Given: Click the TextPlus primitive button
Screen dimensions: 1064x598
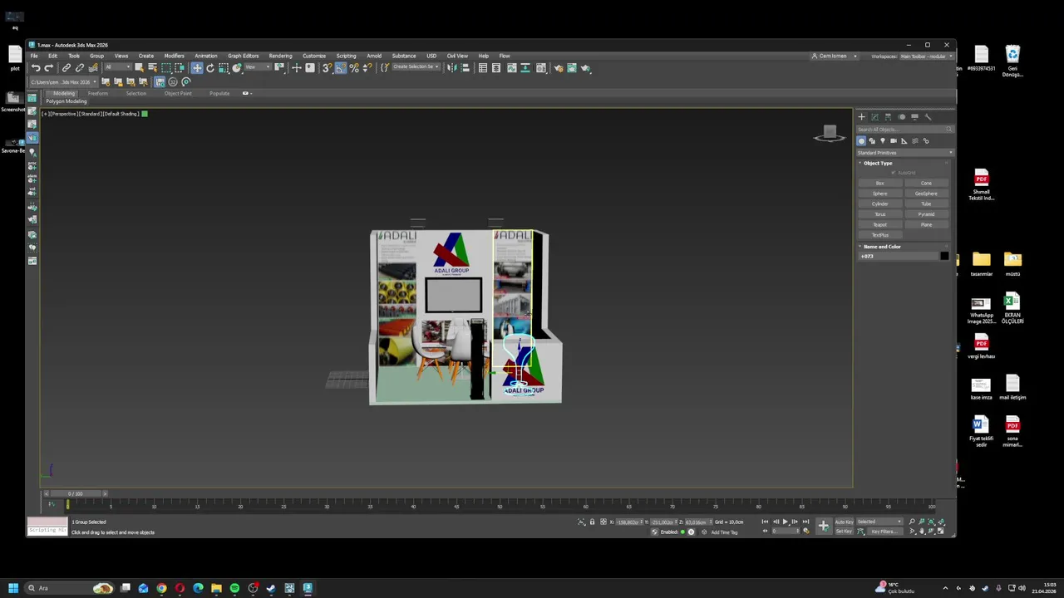Looking at the screenshot, I should (x=879, y=235).
